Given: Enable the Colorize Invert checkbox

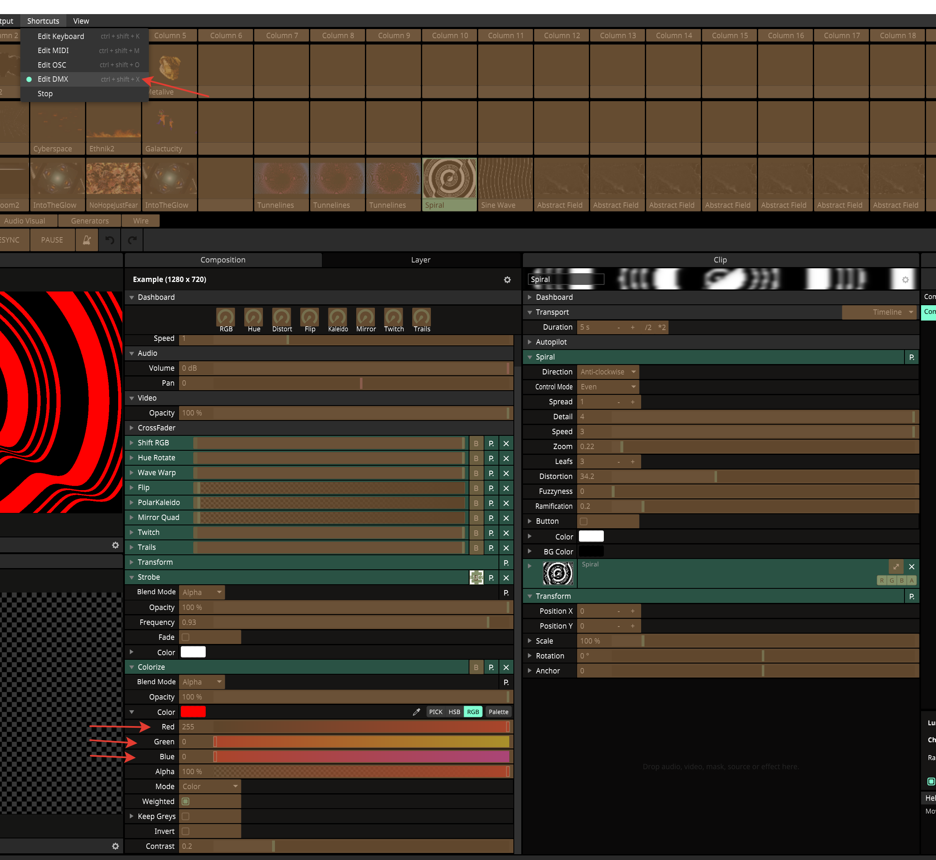Looking at the screenshot, I should tap(186, 831).
